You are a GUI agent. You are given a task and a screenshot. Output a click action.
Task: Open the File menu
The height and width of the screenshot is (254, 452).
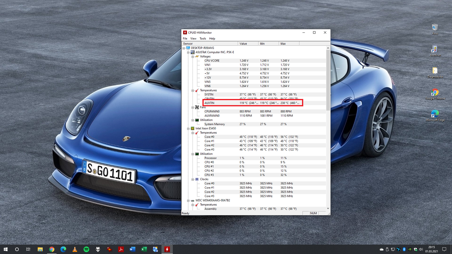pos(185,38)
